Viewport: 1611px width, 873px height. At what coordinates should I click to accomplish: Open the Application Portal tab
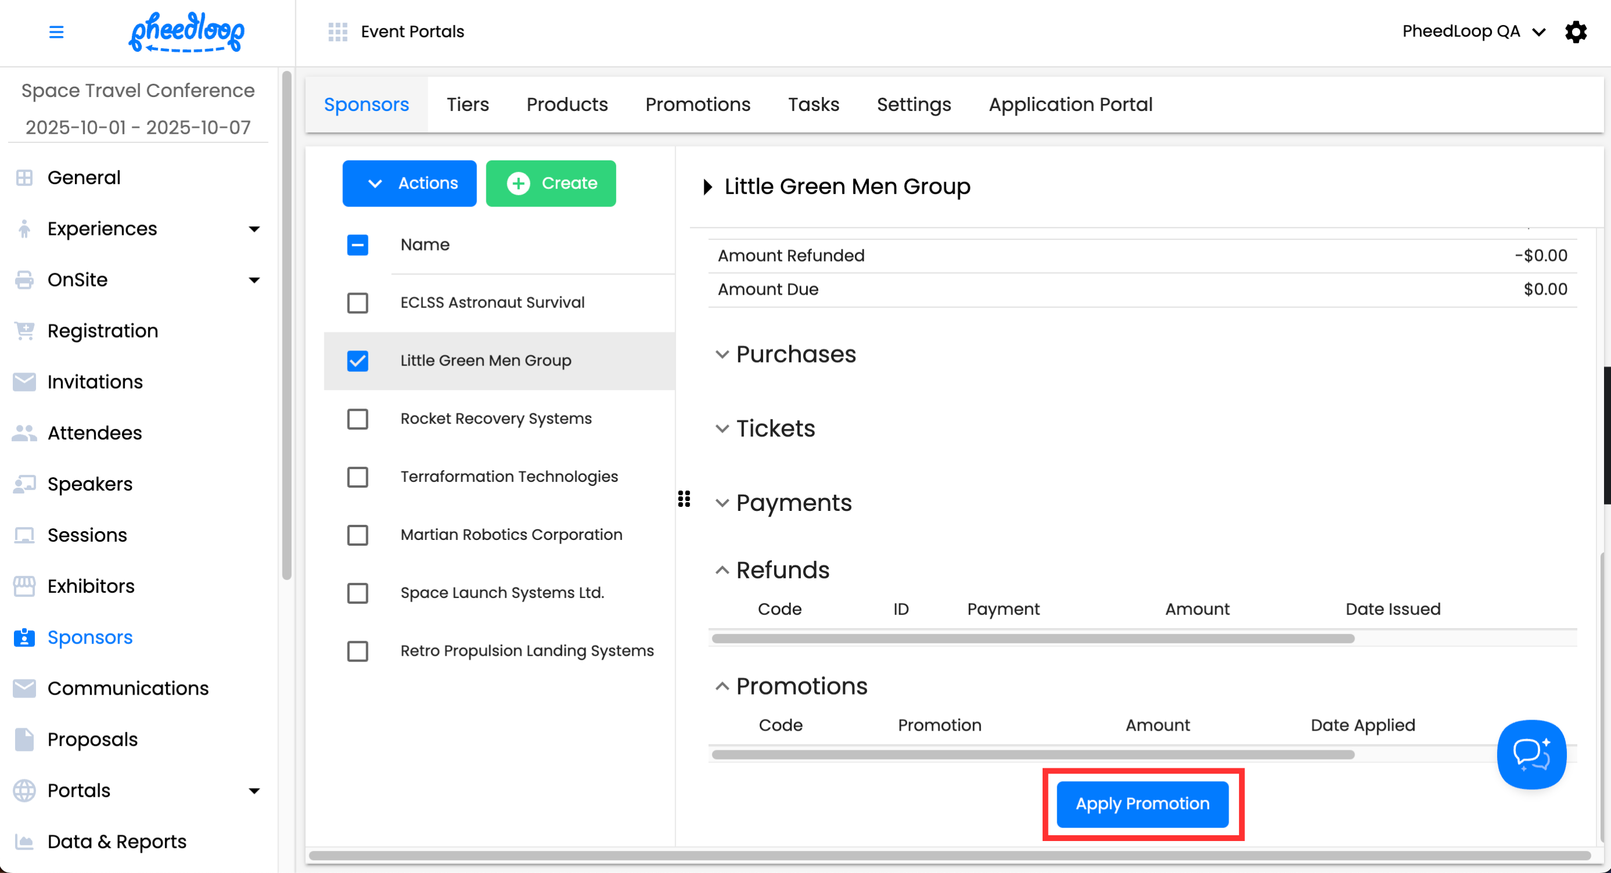[1070, 105]
